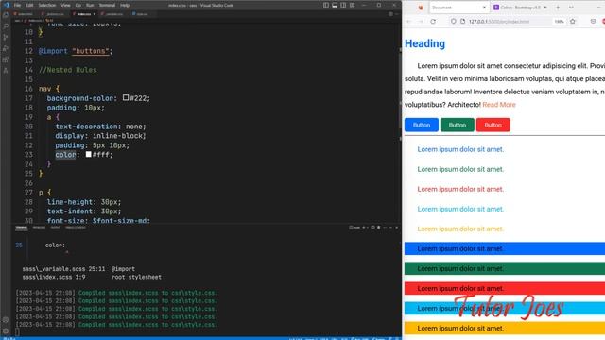Image resolution: width=605 pixels, height=340 pixels.
Task: Click blue 'Lorem ipsum dolor sit amet.' text line
Action: 460,149
